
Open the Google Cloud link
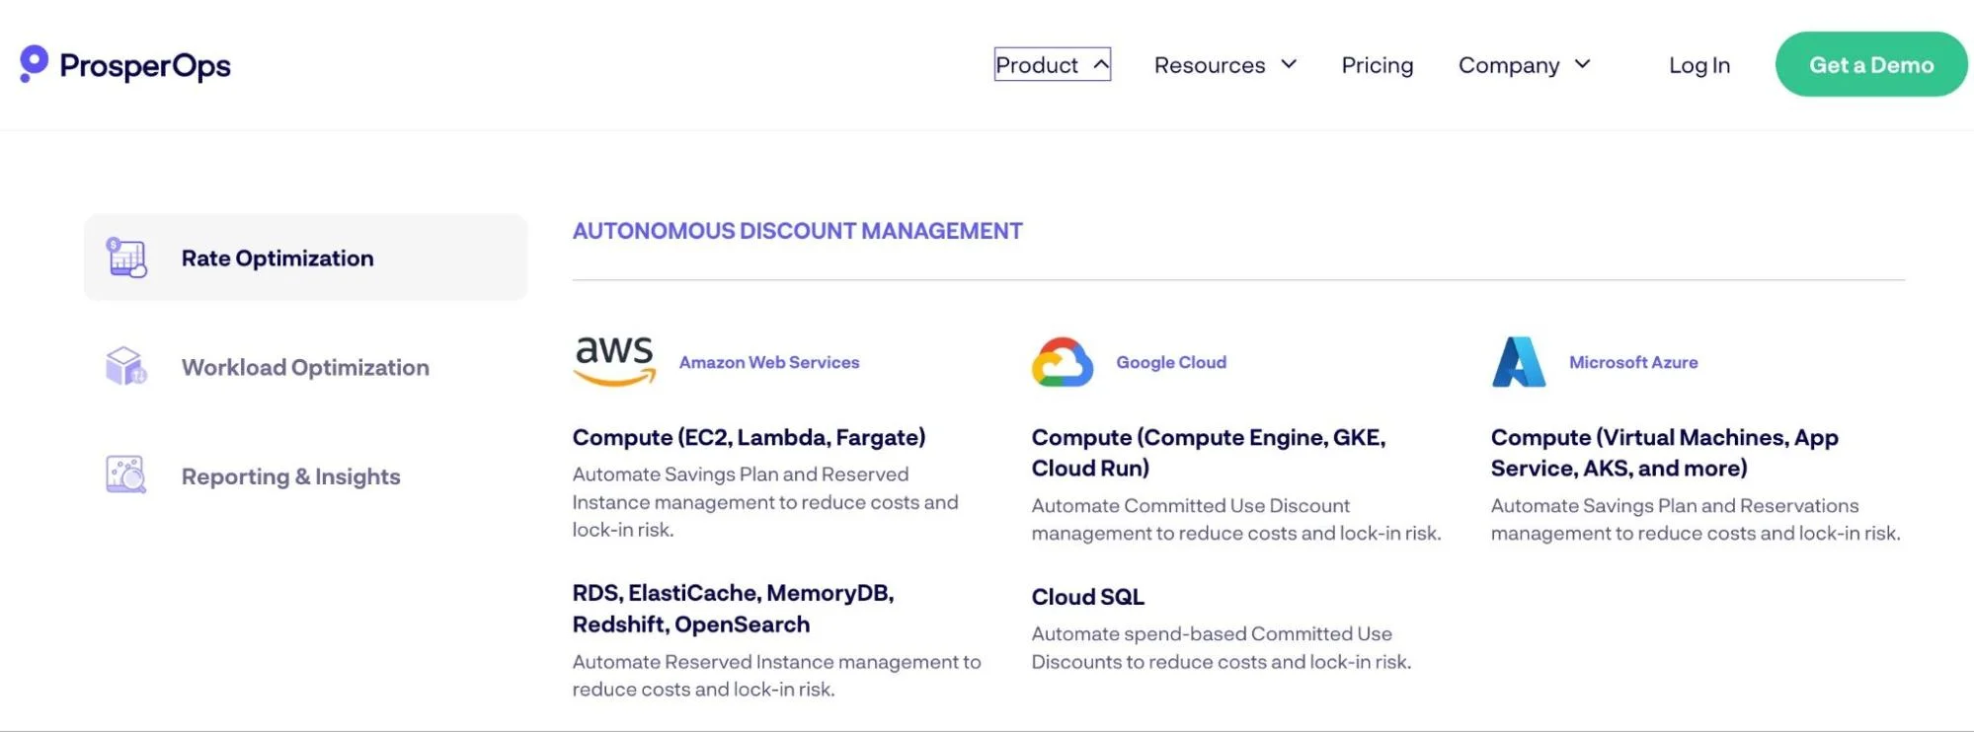1171,362
